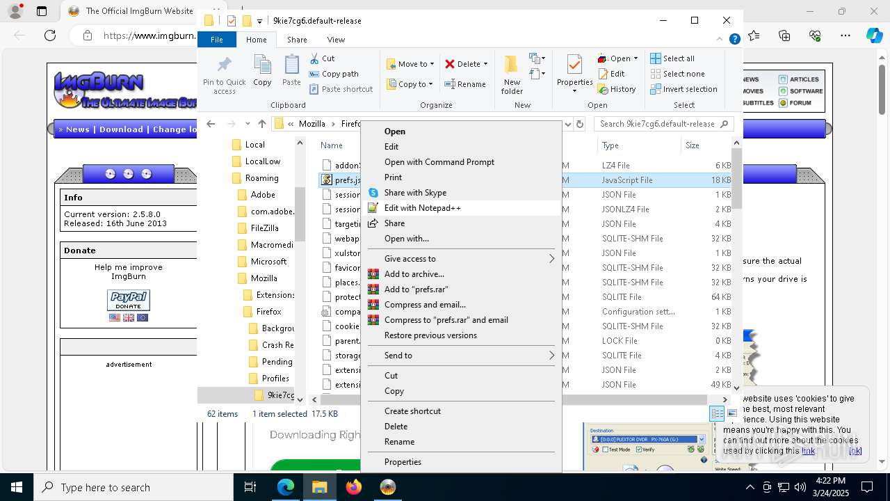Choose Open with... in context menu
Viewport: 890px width, 501px height.
[x=462, y=239]
